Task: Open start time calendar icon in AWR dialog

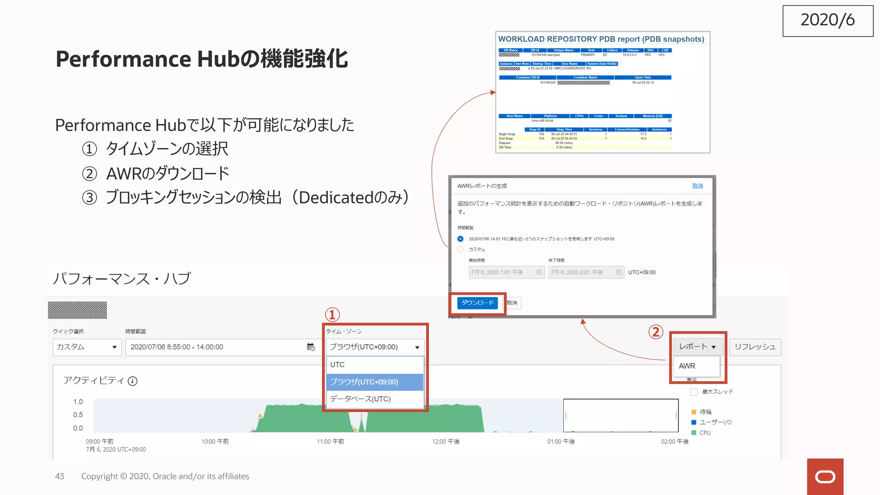Action: 539,272
